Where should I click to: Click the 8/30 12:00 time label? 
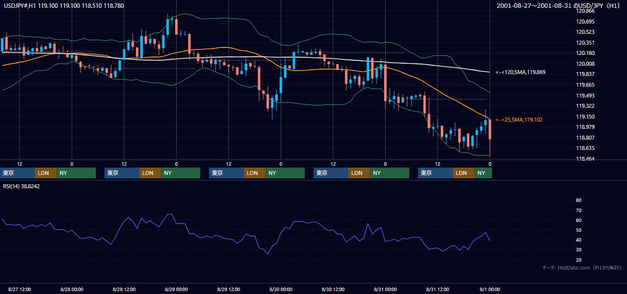[x=333, y=289]
